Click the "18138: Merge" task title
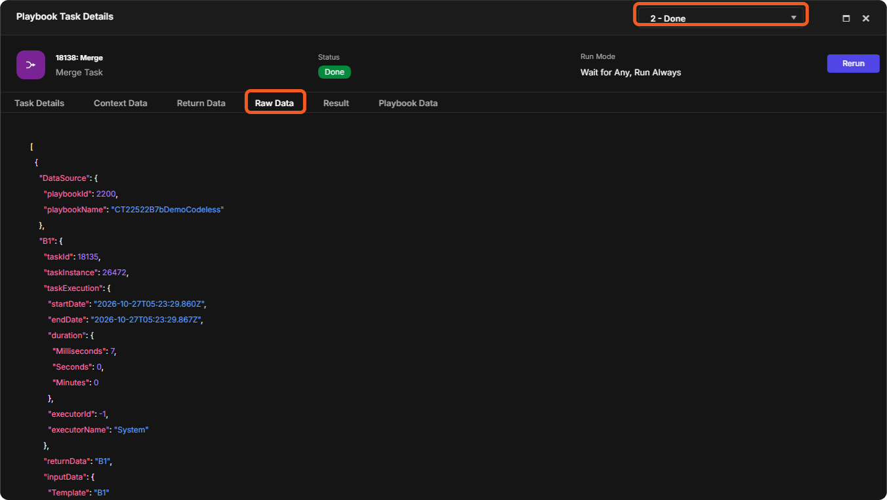Screen dimensions: 887x500 point(79,58)
